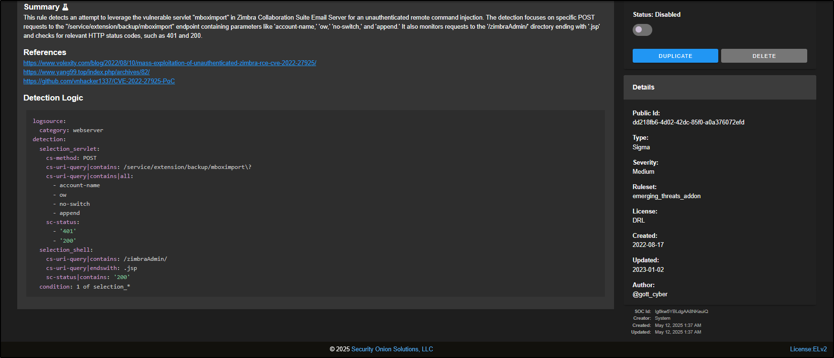Open the yang99.top archives reference link
Screen dimensions: 834x358
(x=87, y=72)
